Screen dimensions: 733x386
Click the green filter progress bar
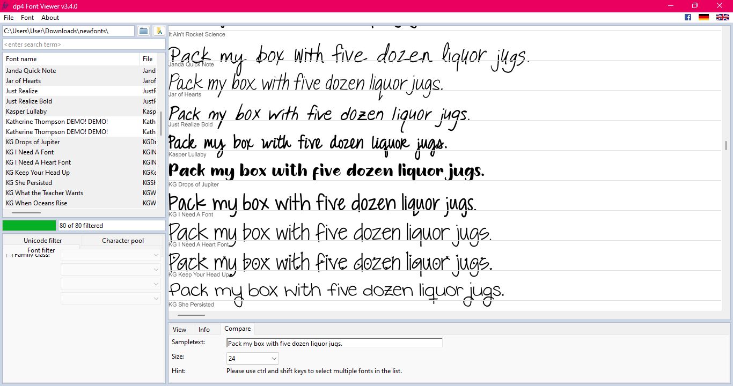[29, 225]
